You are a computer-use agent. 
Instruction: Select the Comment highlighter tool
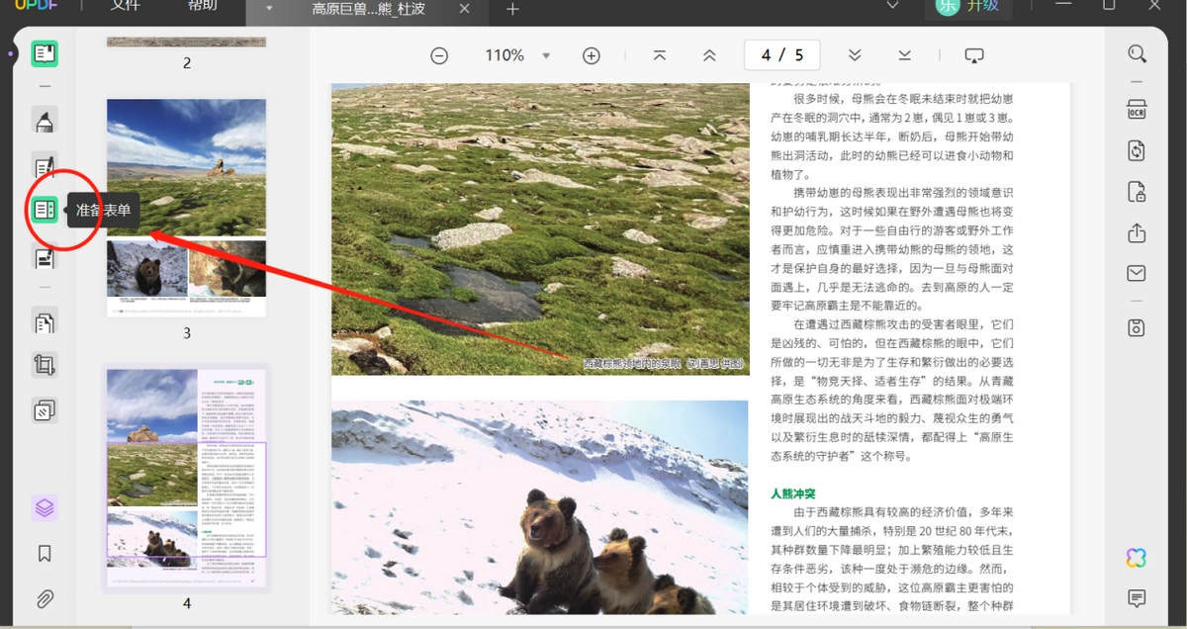pyautogui.click(x=45, y=122)
